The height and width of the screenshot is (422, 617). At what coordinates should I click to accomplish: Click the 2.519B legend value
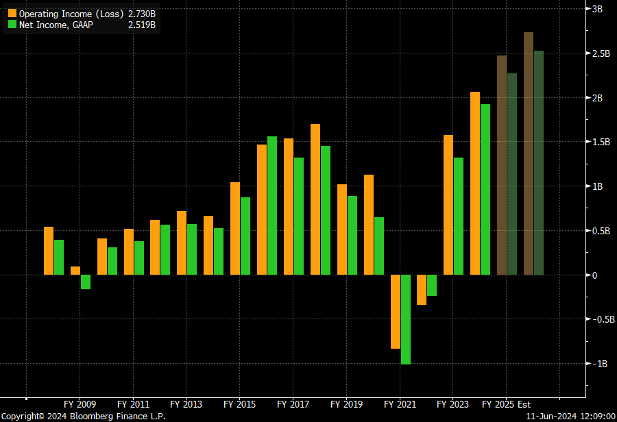click(142, 25)
